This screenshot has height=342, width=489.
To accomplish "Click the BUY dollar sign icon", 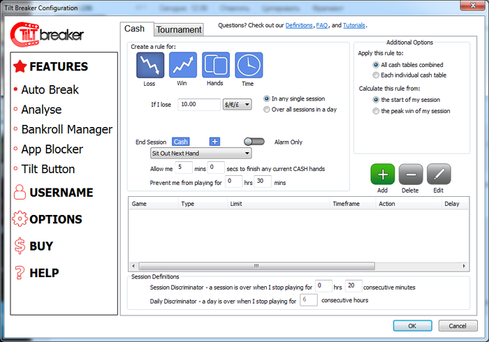I will coord(20,246).
